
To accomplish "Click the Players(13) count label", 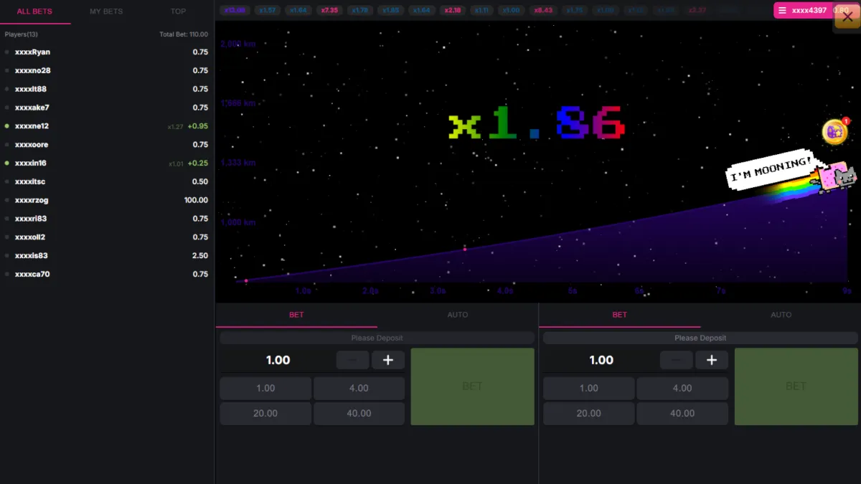I will (x=21, y=34).
